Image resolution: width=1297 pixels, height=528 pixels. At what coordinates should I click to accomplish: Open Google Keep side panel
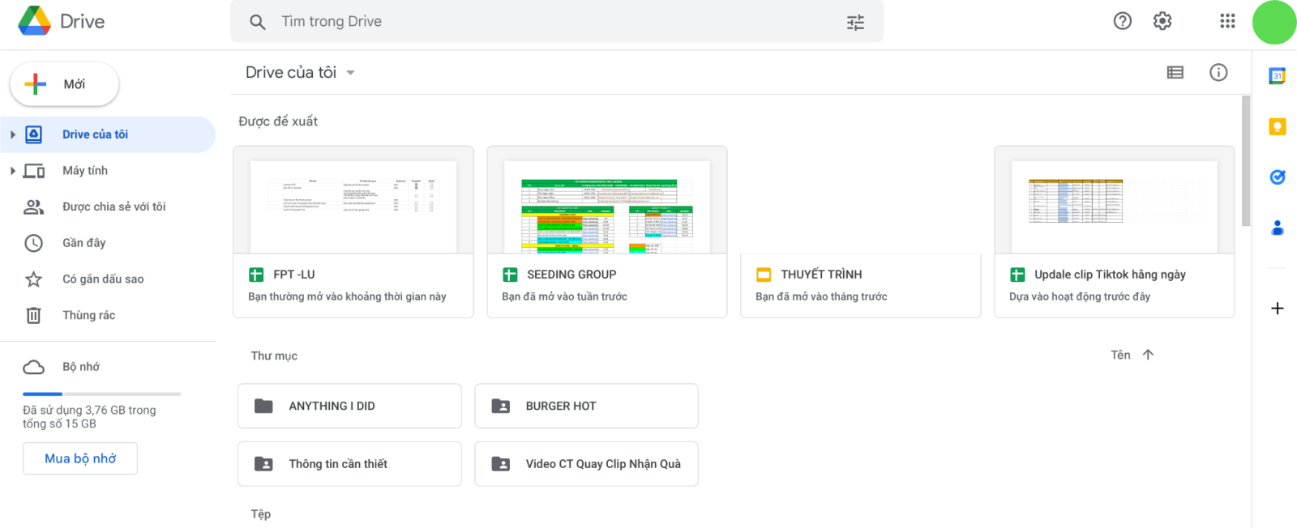click(1278, 126)
